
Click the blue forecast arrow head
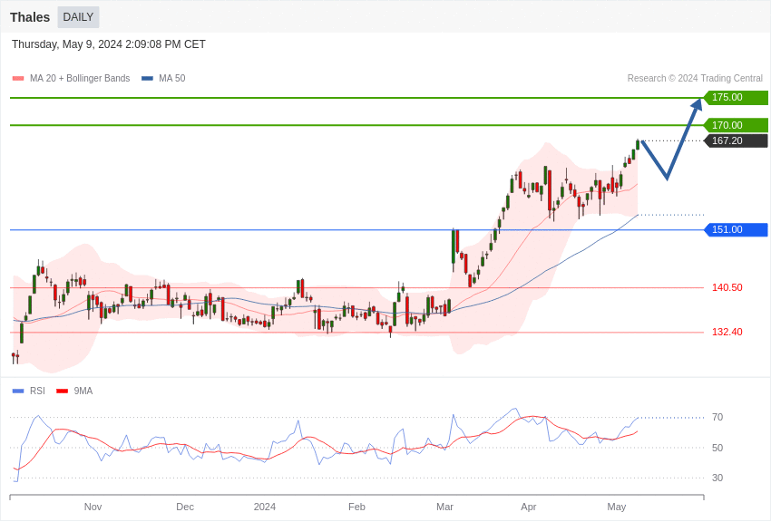[697, 105]
